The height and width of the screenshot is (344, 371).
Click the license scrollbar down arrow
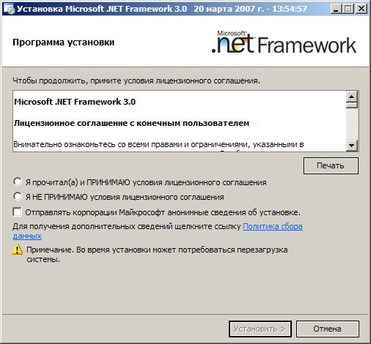click(x=352, y=146)
